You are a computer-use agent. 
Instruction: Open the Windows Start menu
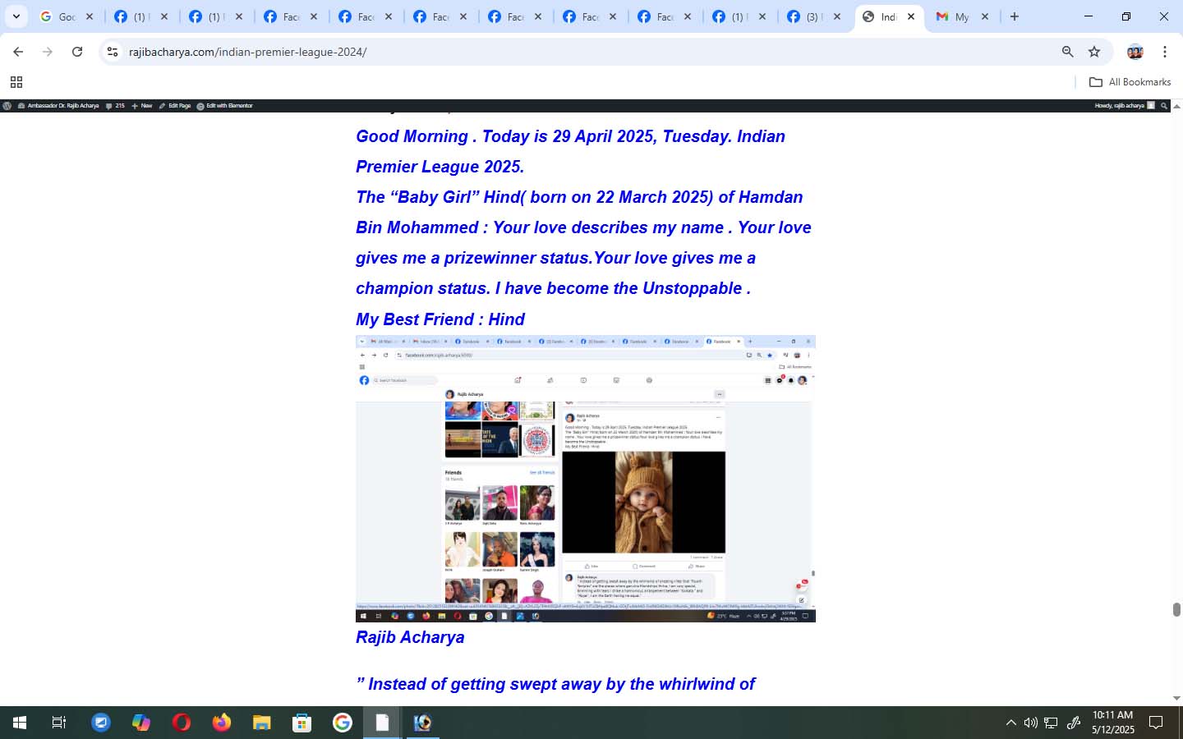[20, 723]
